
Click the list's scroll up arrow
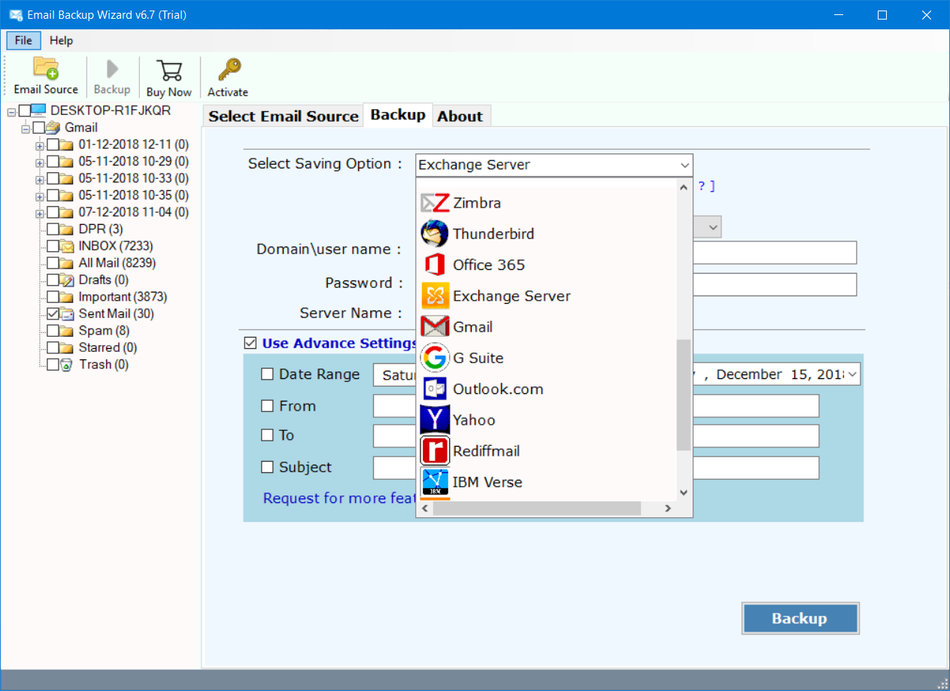(683, 187)
